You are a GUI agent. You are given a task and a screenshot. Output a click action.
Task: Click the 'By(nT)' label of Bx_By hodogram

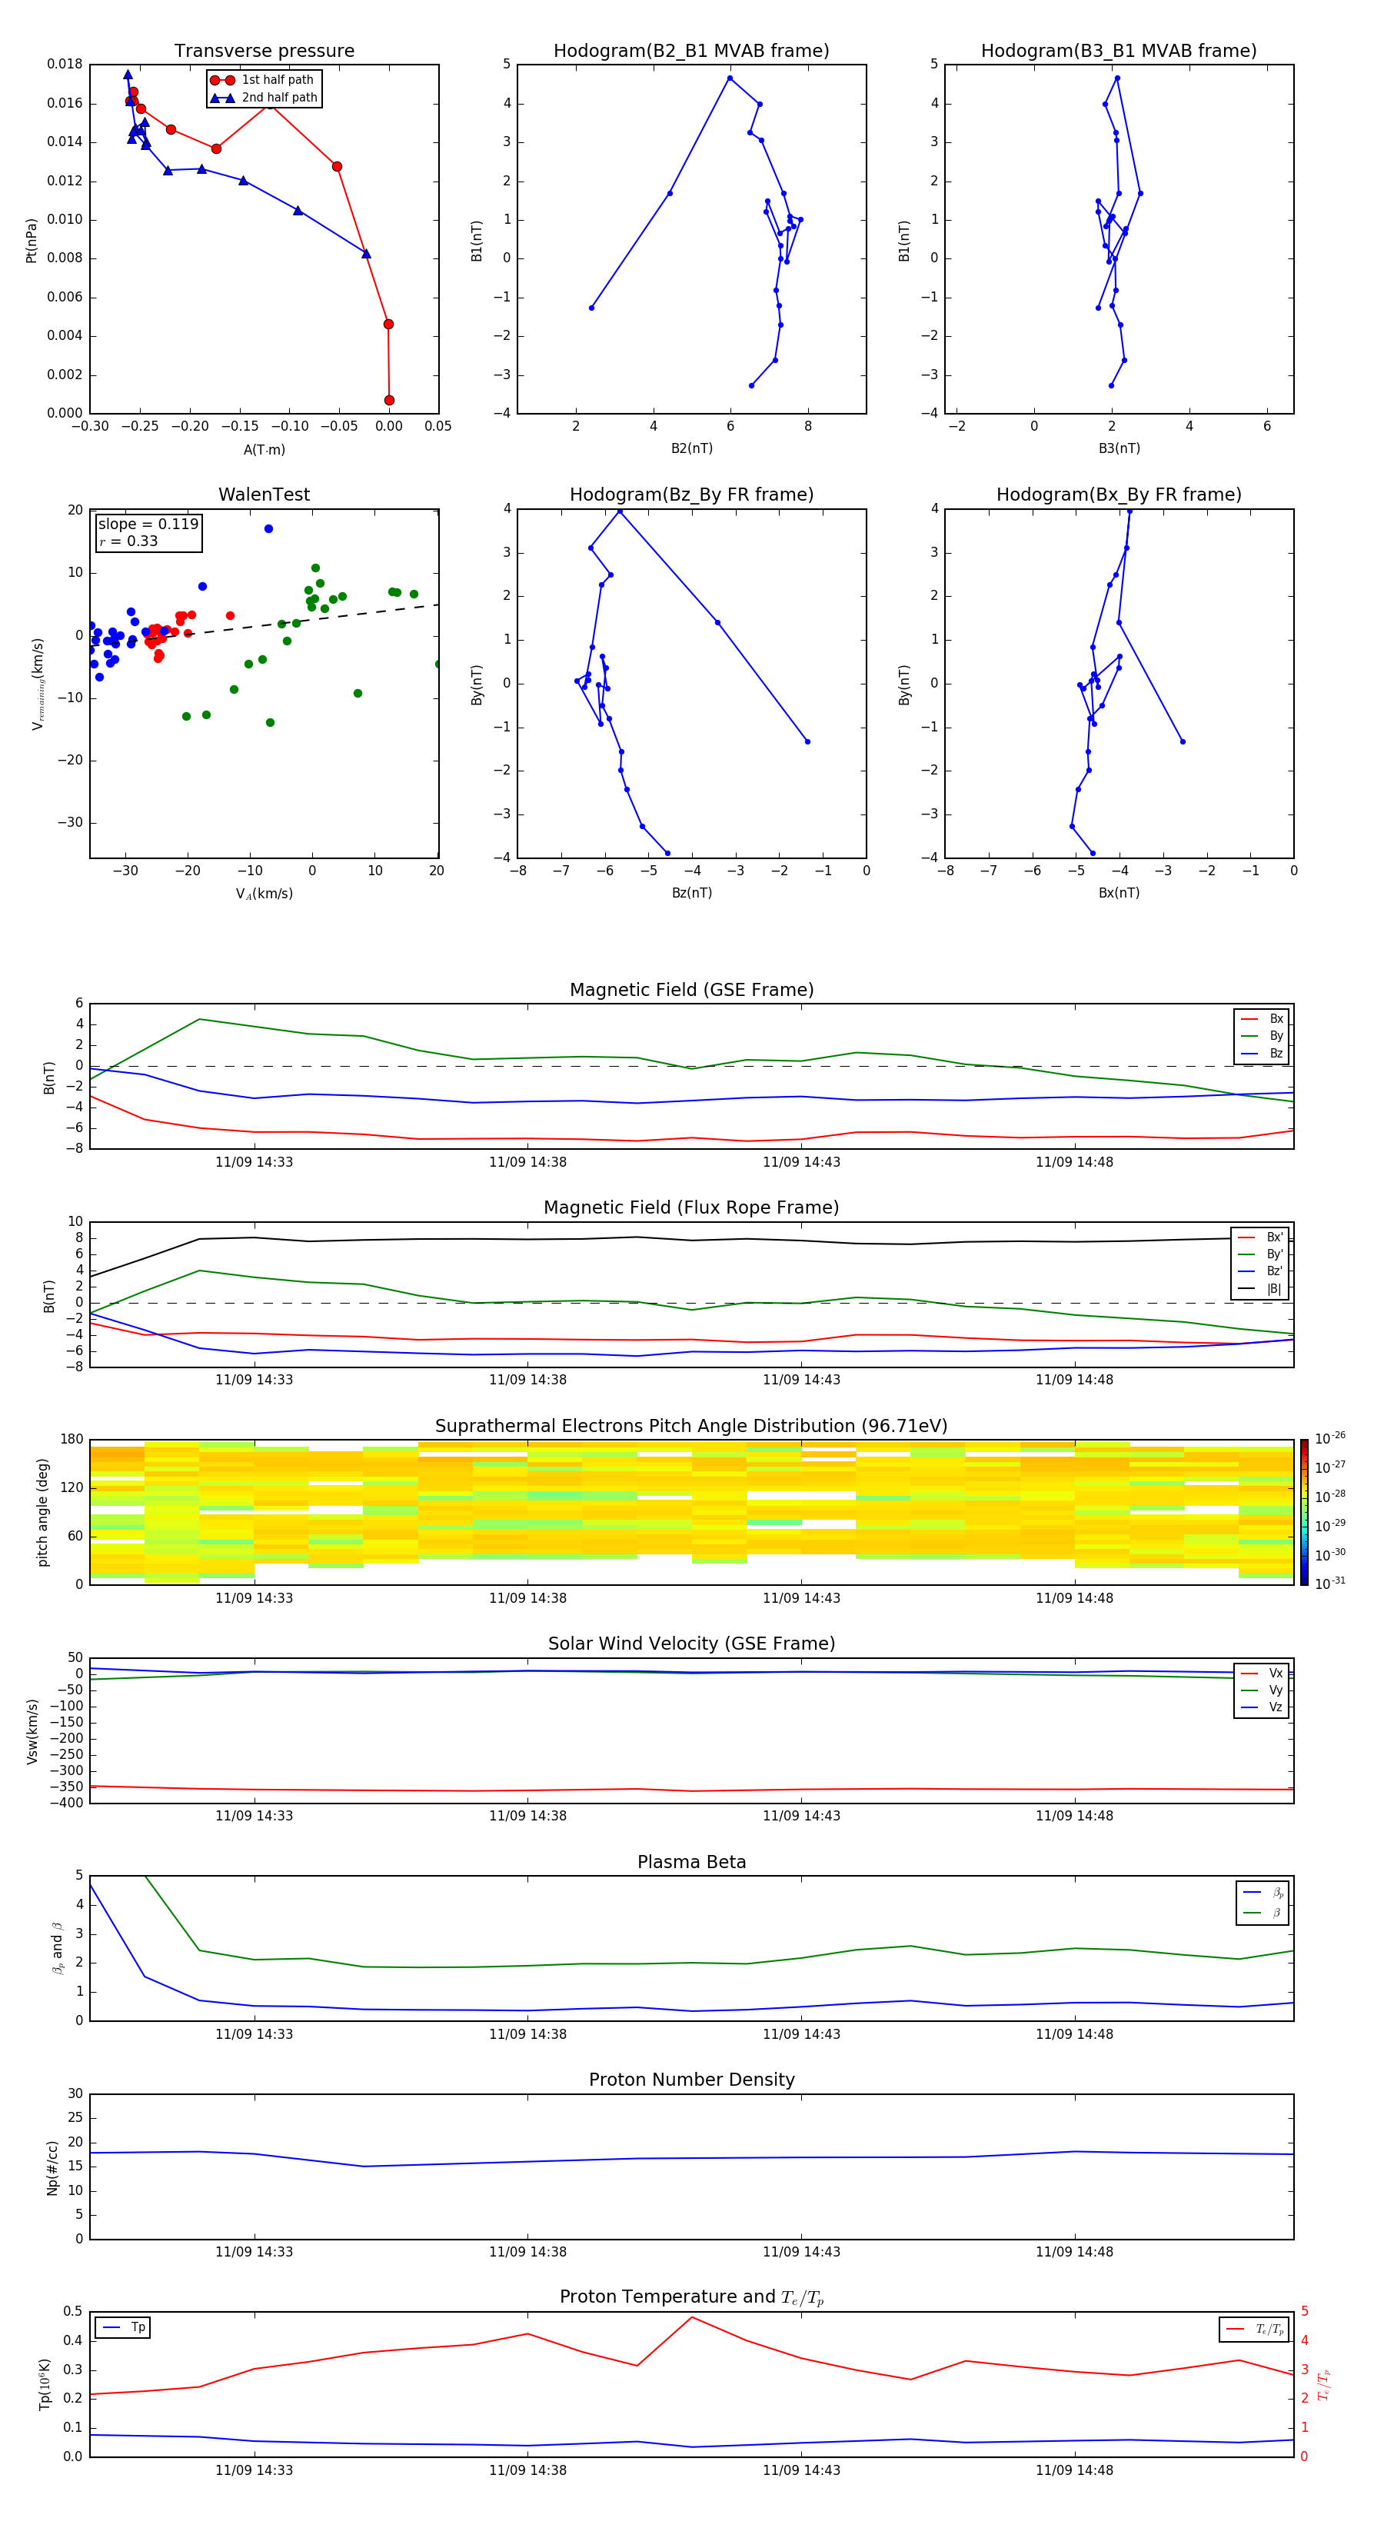[904, 684]
